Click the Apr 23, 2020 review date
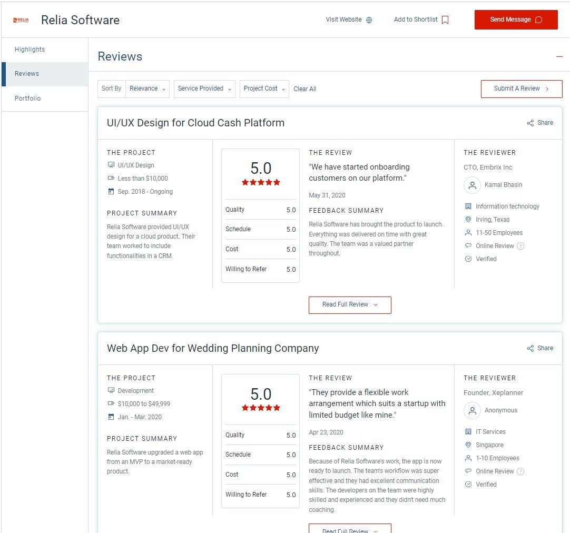This screenshot has height=533, width=570. 326,432
